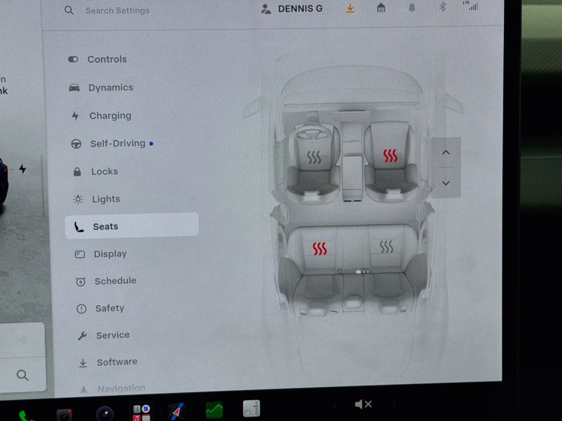Turn off front passenger seat heater
This screenshot has width=562, height=421.
click(390, 155)
